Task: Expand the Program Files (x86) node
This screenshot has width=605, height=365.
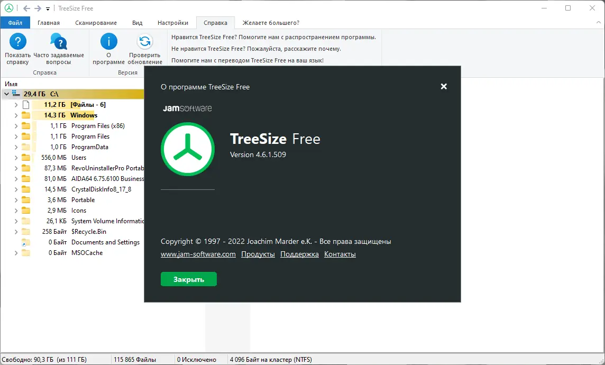Action: pos(16,126)
